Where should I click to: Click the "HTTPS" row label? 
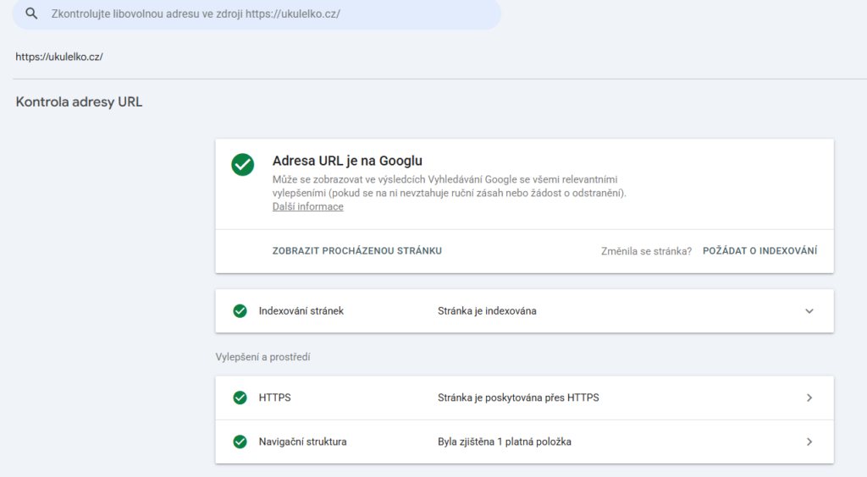click(x=275, y=397)
